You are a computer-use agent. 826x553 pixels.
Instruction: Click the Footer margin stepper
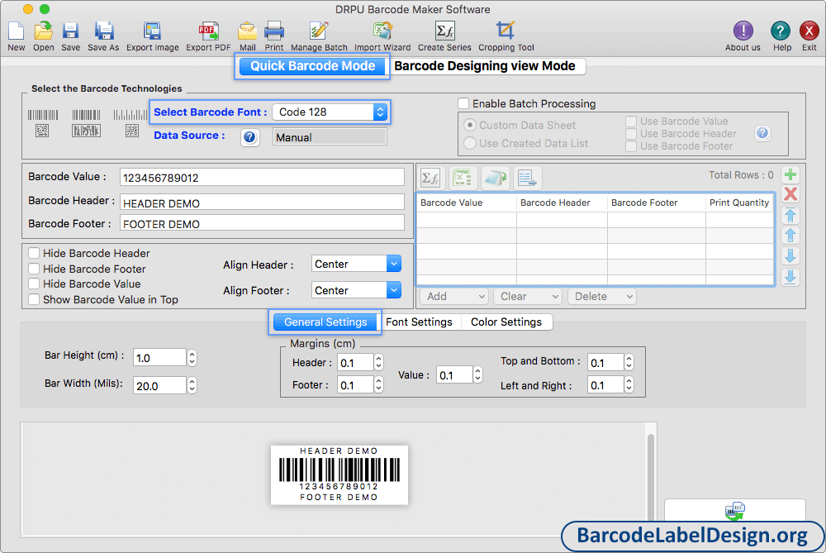coord(379,385)
